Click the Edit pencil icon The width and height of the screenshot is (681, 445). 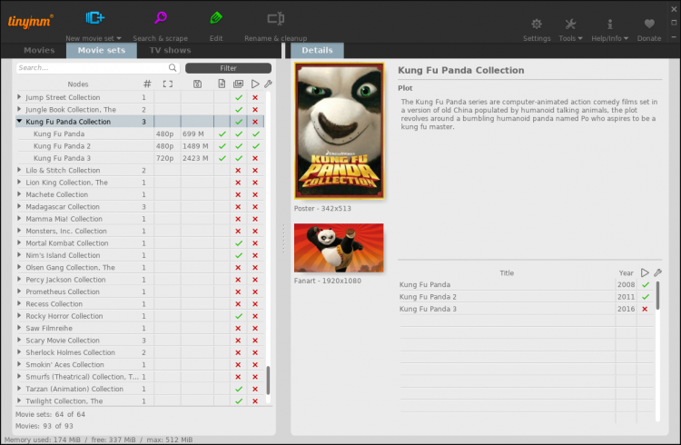[216, 18]
